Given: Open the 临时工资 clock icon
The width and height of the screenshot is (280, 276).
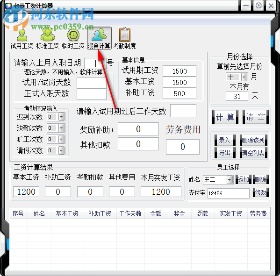Looking at the screenshot, I should point(73,39).
